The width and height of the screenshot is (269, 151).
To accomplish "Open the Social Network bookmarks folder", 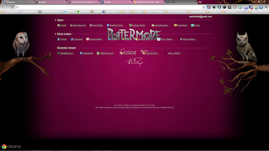I will (x=10, y=12).
